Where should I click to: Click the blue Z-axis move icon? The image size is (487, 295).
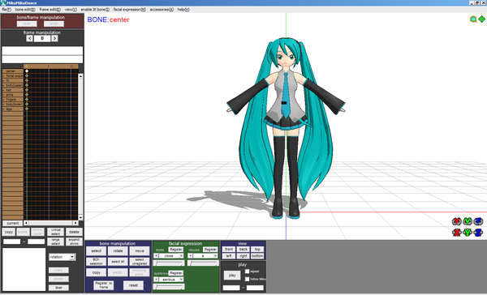478,233
